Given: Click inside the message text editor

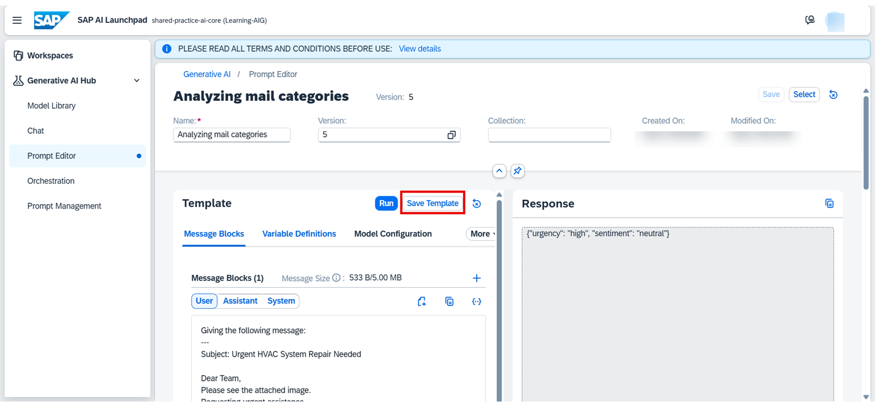Looking at the screenshot, I should coord(339,359).
